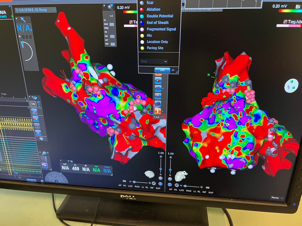
Task: Click the heart map icon above heart-arrow
Action: pyautogui.click(x=38, y=132)
